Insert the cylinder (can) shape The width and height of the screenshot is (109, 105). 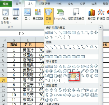(x=96, y=71)
